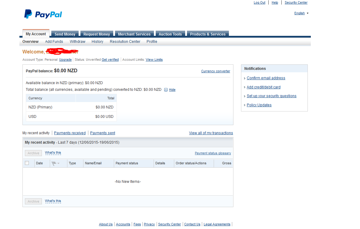Open Policy Updates notification
The width and height of the screenshot is (360, 229).
259,105
